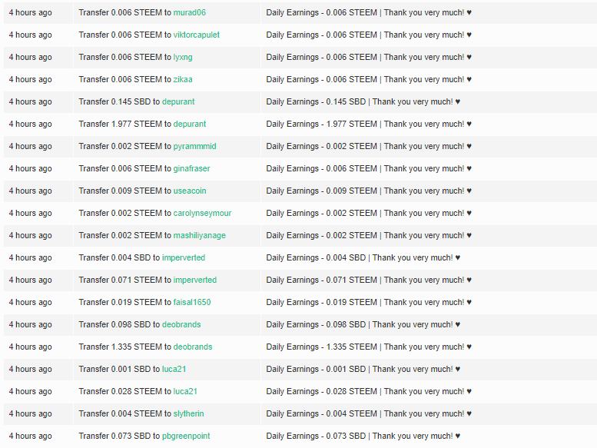Image resolution: width=597 pixels, height=448 pixels.
Task: Click 'Transfer 0.009 STEEM to' text in useacoin row
Action: pyautogui.click(x=125, y=191)
